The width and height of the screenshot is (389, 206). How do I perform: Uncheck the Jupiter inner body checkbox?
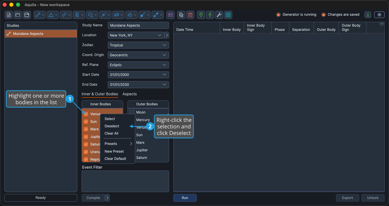click(x=86, y=137)
